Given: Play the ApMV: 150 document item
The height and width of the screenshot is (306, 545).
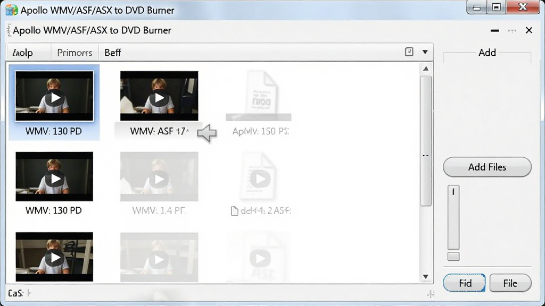Looking at the screenshot, I should click(259, 96).
